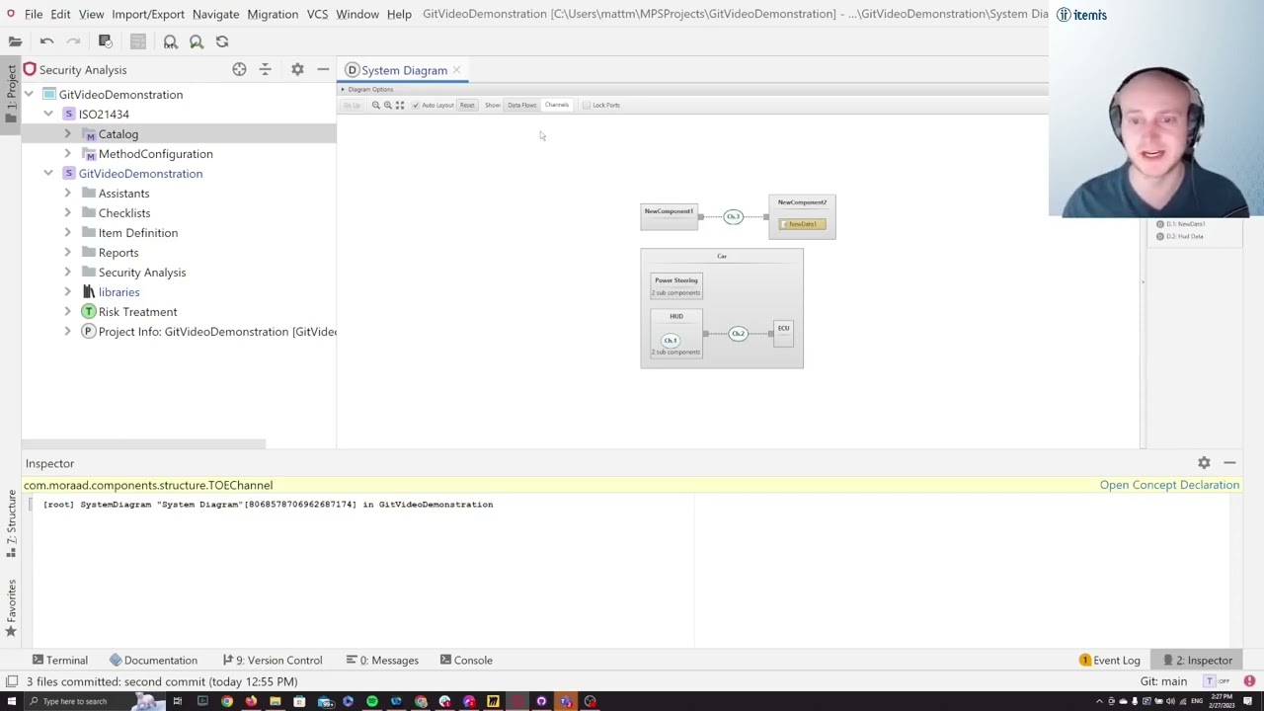Switch diagram view to Channels
This screenshot has width=1264, height=711.
click(x=557, y=105)
